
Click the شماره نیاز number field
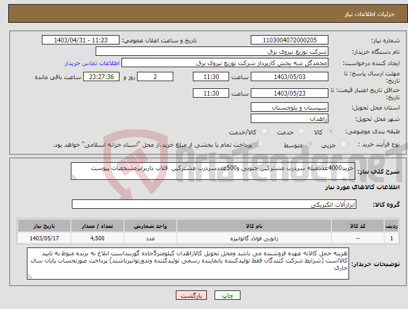click(290, 40)
